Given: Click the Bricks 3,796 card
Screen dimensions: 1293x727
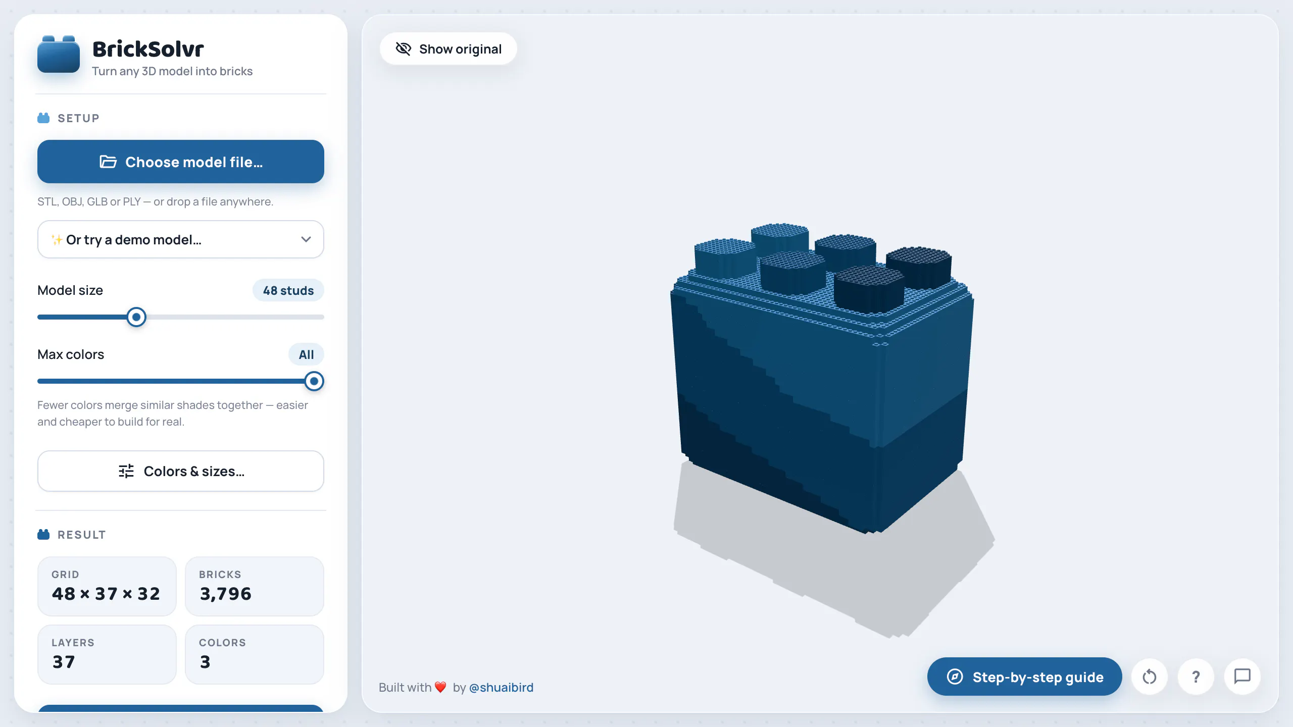Looking at the screenshot, I should (x=255, y=587).
